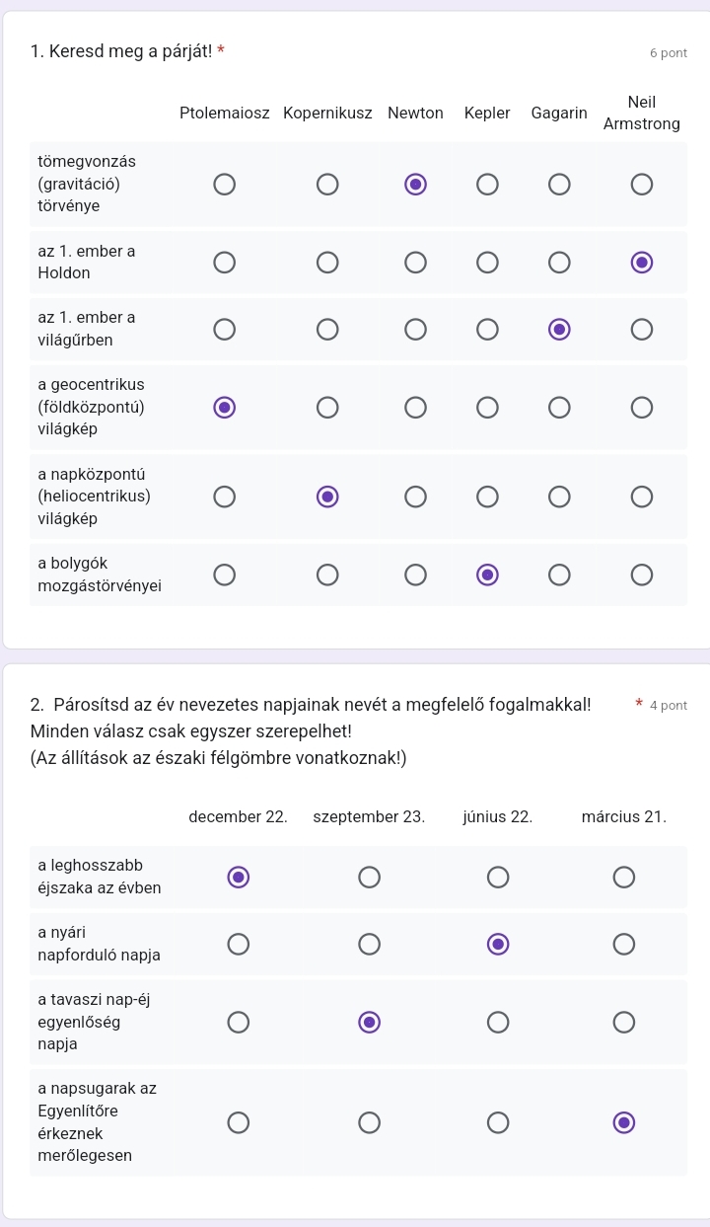This screenshot has height=1227, width=710.
Task: Select március 21. for a tavaszi nap-éj egyenlőség
Action: pyautogui.click(x=624, y=1022)
